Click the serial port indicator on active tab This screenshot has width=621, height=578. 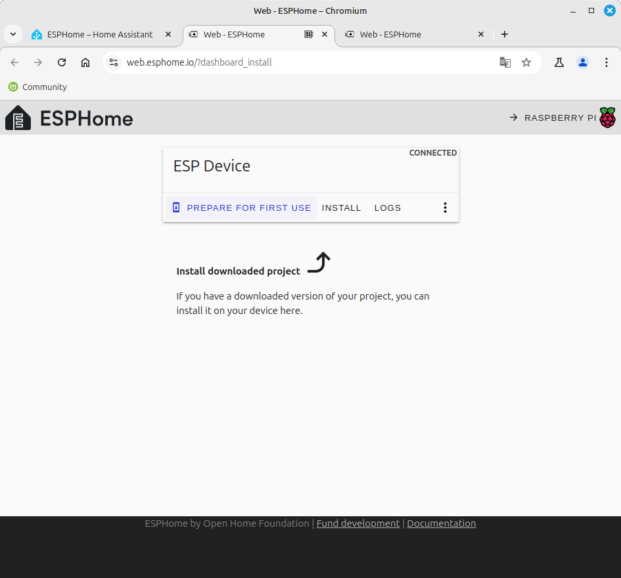tap(309, 34)
